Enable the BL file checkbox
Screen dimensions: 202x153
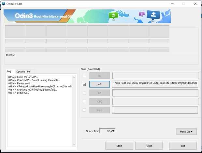coord(84,76)
